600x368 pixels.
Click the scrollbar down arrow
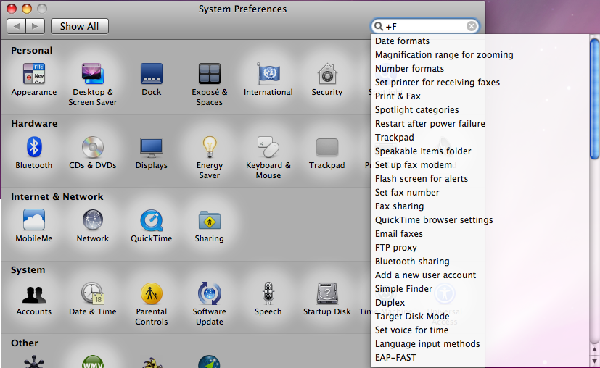click(594, 361)
